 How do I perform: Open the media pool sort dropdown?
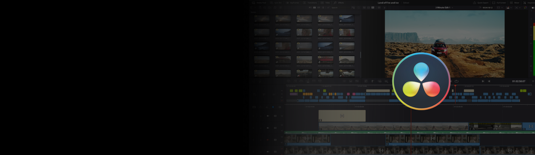[353, 8]
